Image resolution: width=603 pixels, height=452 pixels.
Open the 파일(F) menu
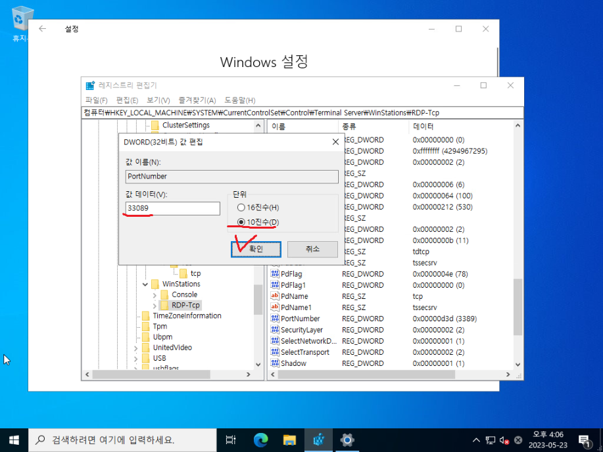(97, 101)
